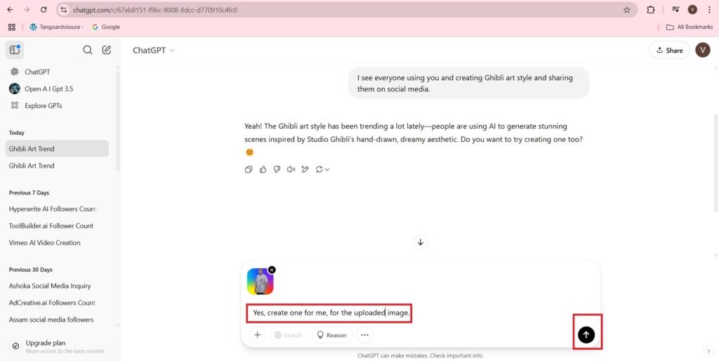Open Chrome three-dot menu
Screen dimensions: 719x361
(709, 10)
